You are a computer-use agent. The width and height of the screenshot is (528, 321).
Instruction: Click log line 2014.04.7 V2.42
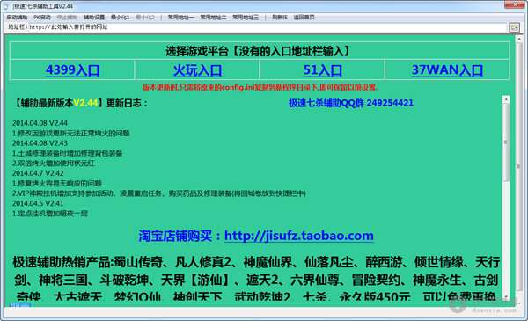38,173
